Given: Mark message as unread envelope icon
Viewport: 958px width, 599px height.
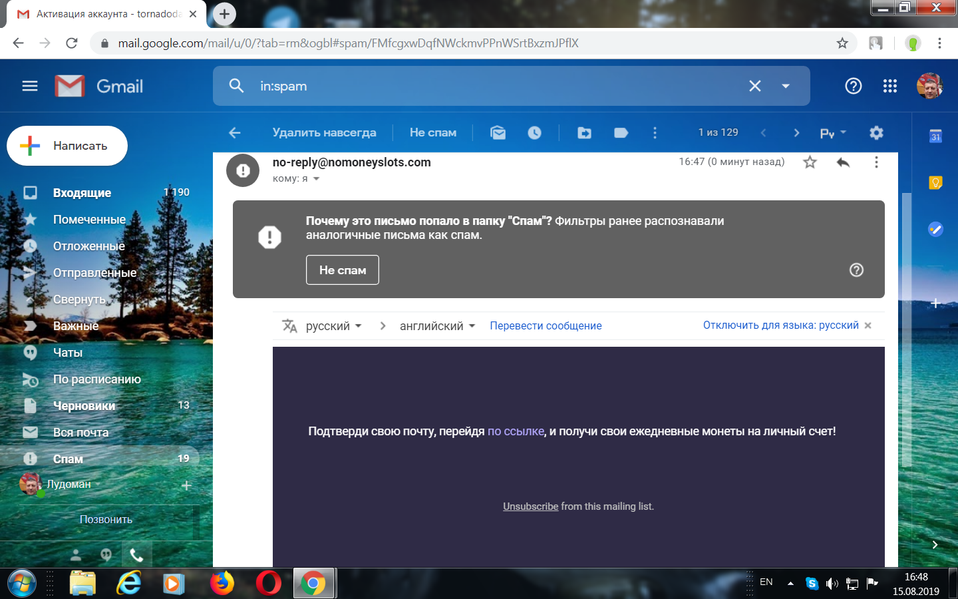Looking at the screenshot, I should pyautogui.click(x=498, y=132).
